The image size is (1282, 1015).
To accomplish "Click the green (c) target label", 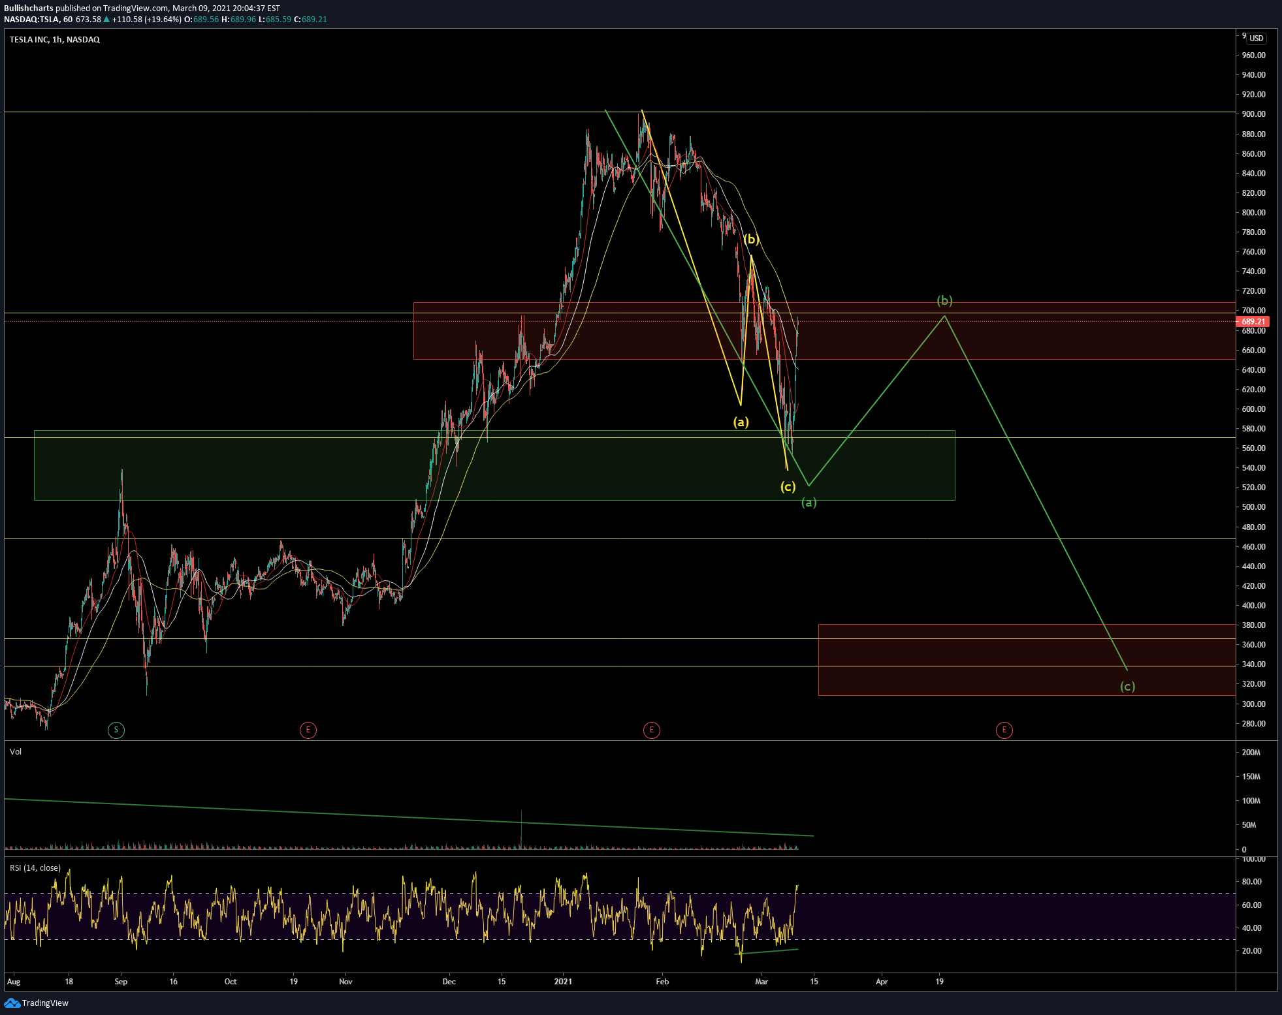I will click(x=1127, y=686).
